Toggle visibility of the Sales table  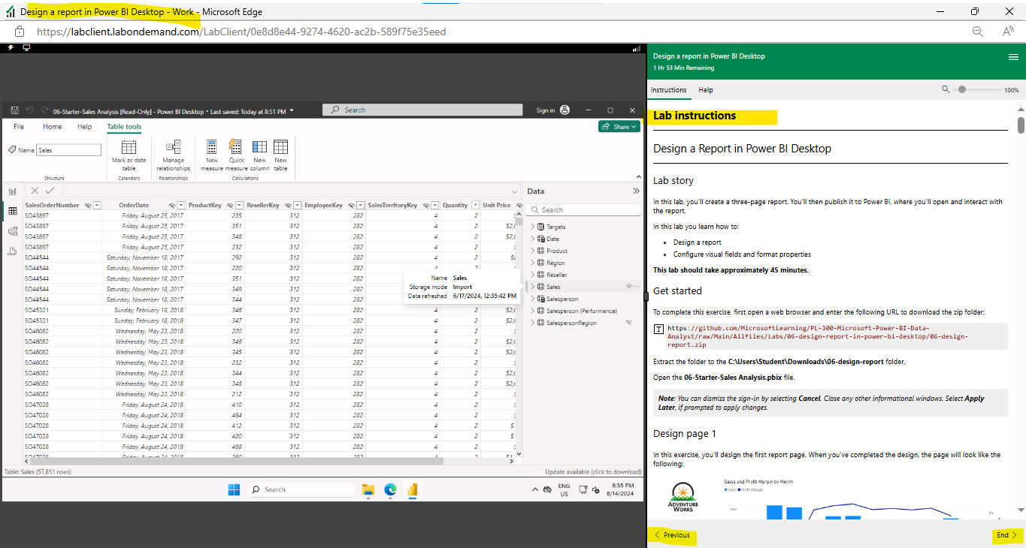[x=628, y=287]
